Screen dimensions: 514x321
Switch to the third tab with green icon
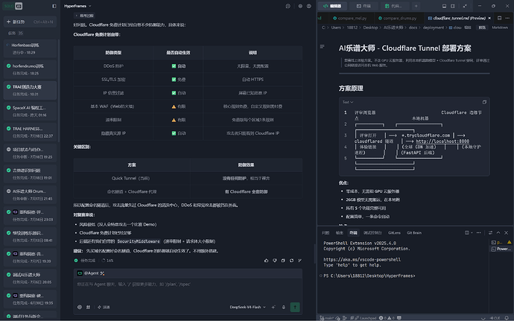396,6
